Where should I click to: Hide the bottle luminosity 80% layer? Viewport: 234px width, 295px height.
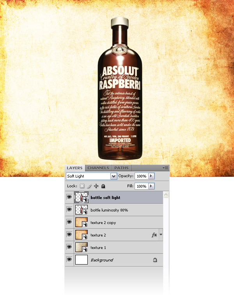click(x=69, y=210)
